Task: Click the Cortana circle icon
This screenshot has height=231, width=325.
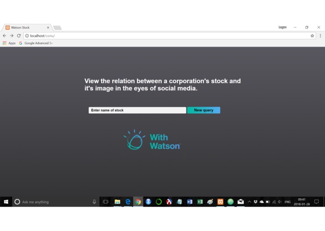Action: (17, 202)
